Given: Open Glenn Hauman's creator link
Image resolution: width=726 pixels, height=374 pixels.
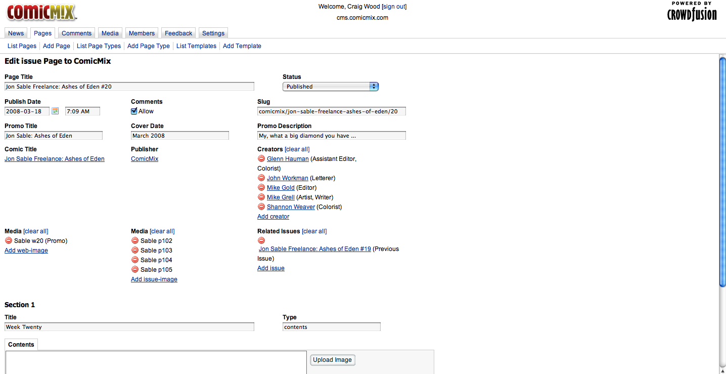Looking at the screenshot, I should pyautogui.click(x=288, y=159).
